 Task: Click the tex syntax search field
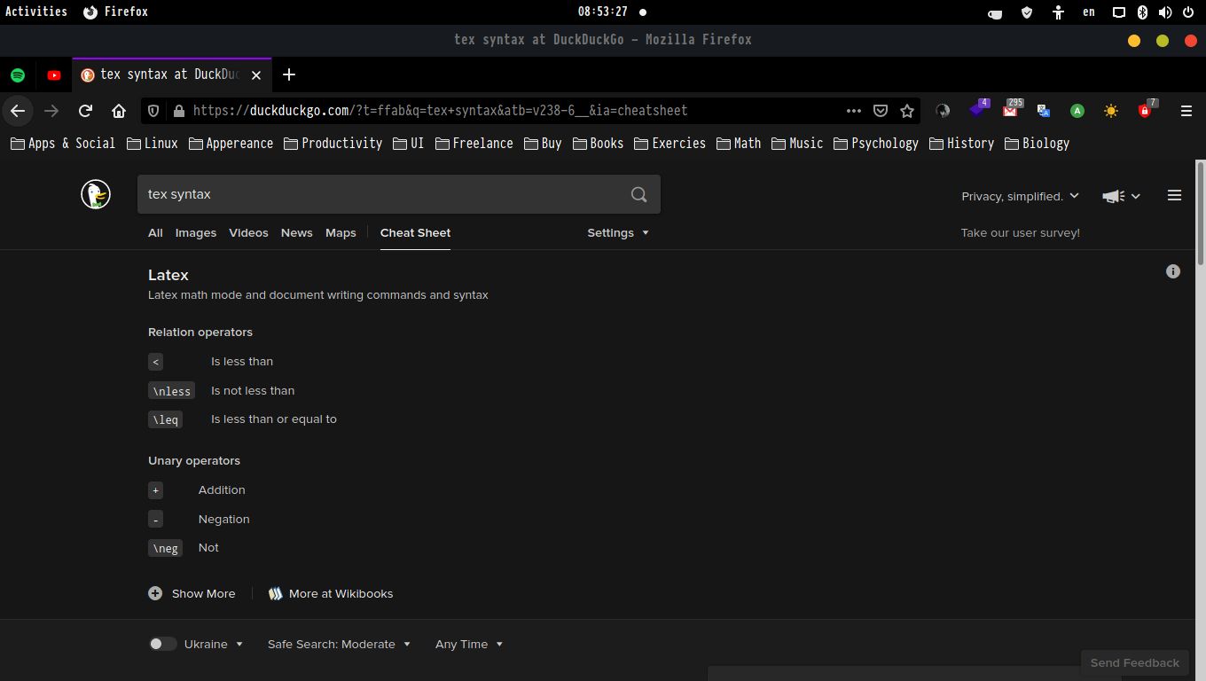pos(381,194)
